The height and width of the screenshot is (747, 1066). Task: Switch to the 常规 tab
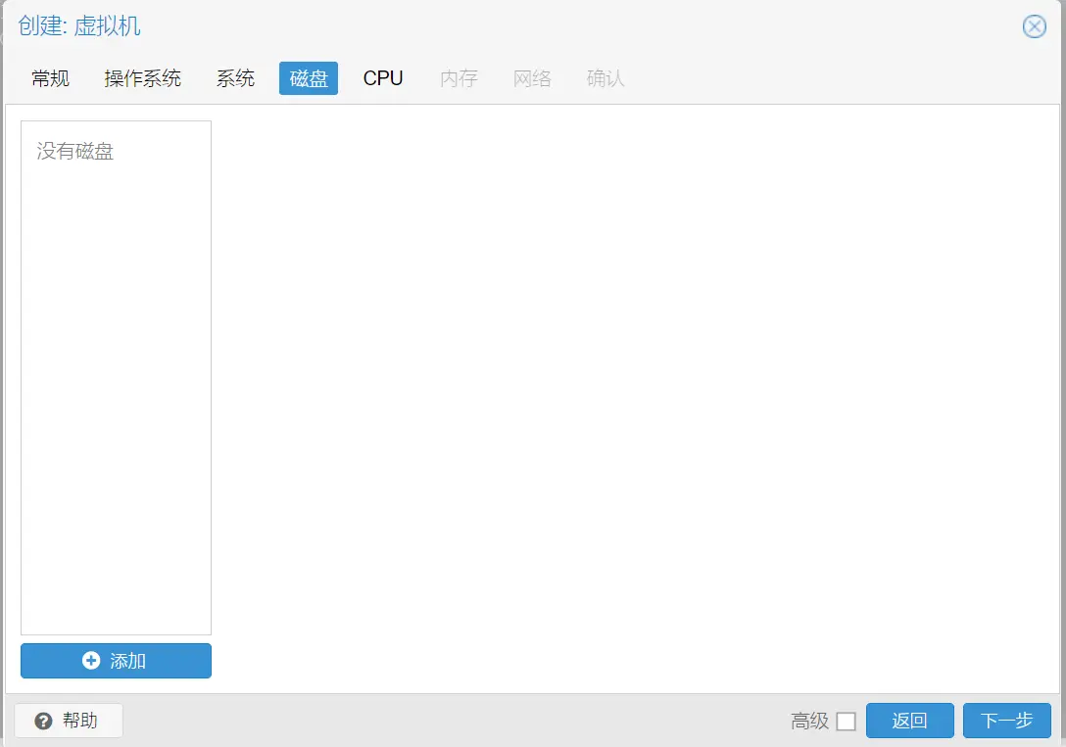[50, 78]
